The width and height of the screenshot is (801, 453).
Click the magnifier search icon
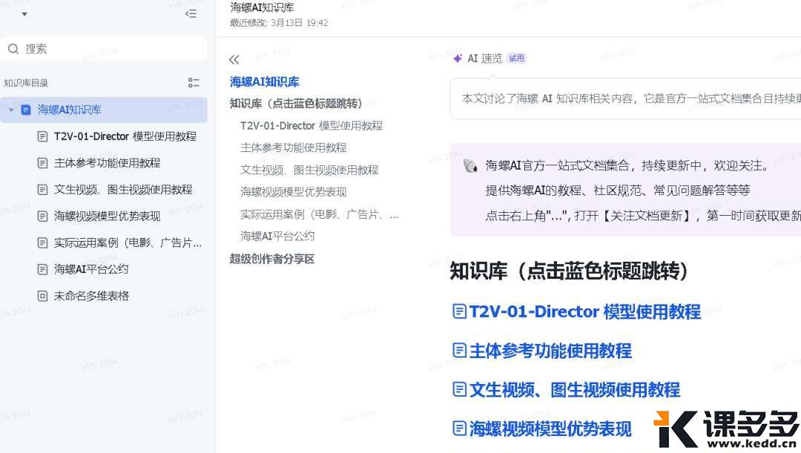click(x=13, y=49)
